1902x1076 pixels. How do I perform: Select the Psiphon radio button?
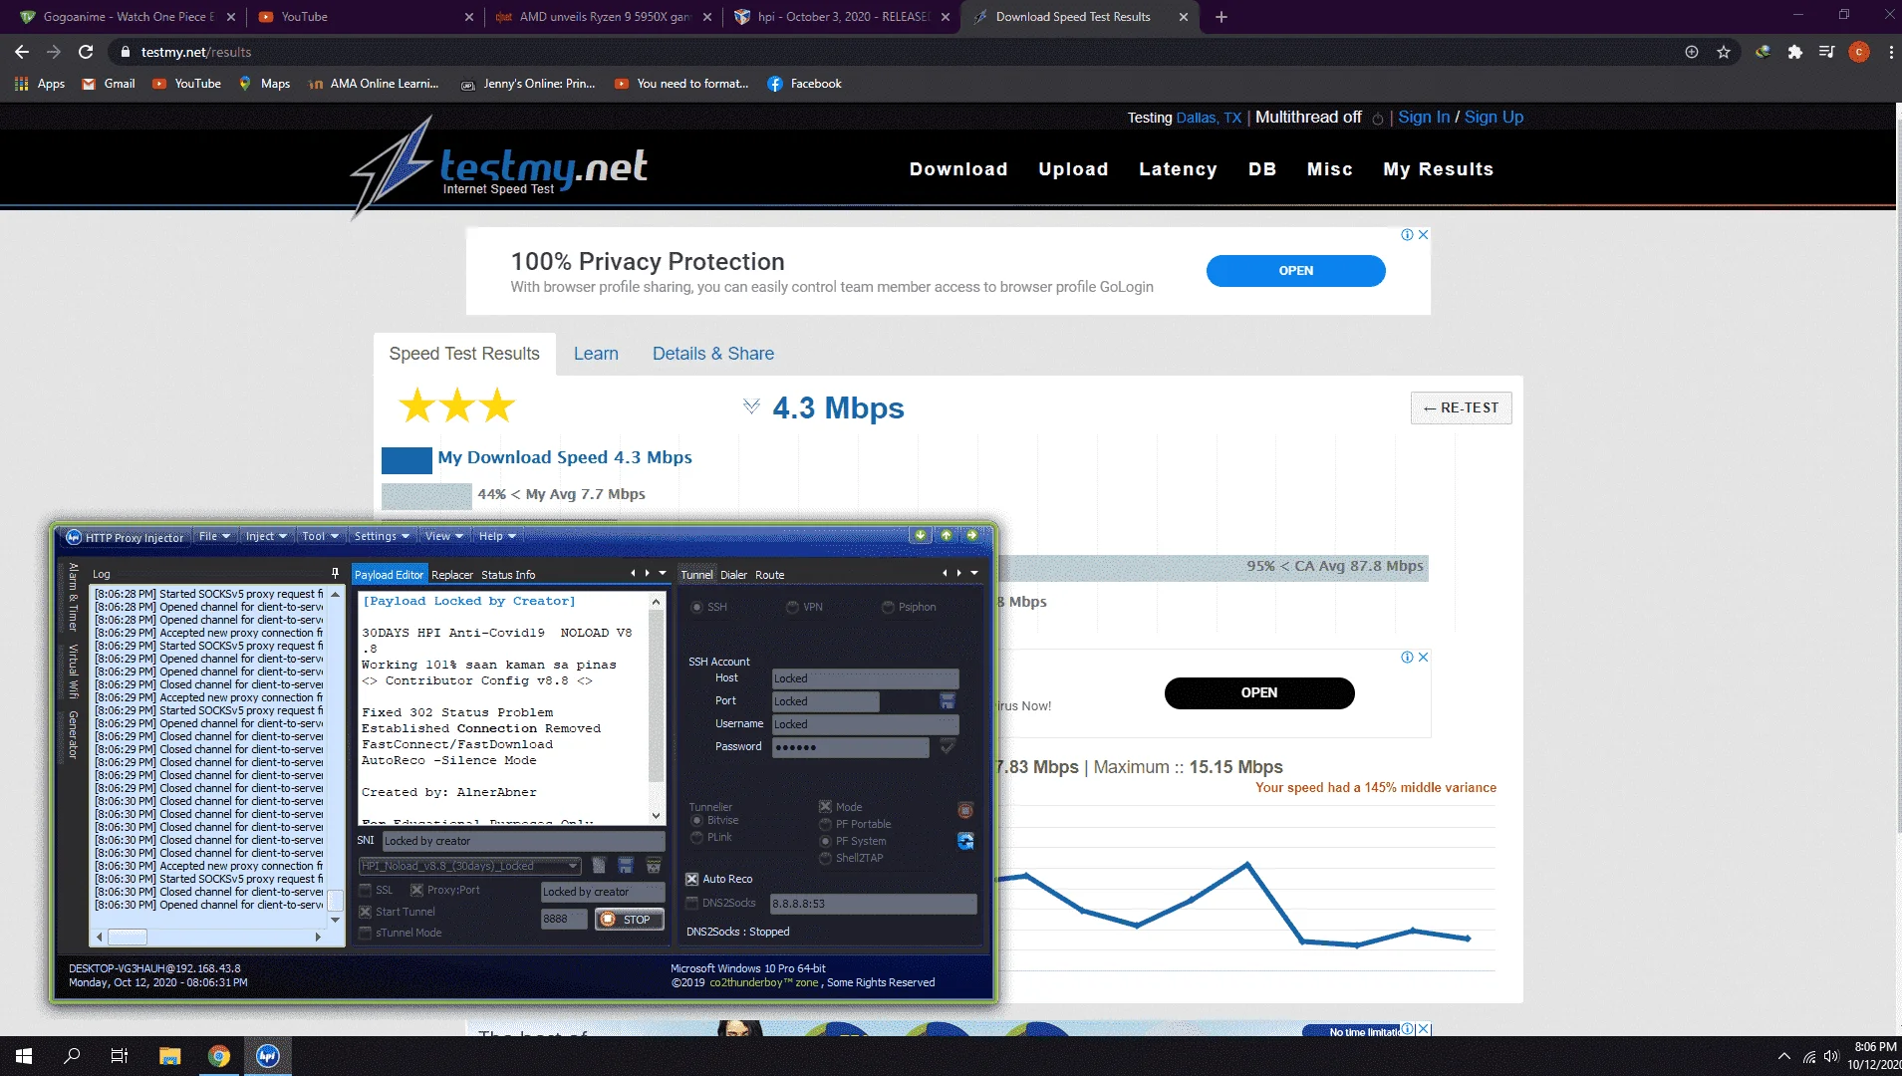(x=888, y=607)
